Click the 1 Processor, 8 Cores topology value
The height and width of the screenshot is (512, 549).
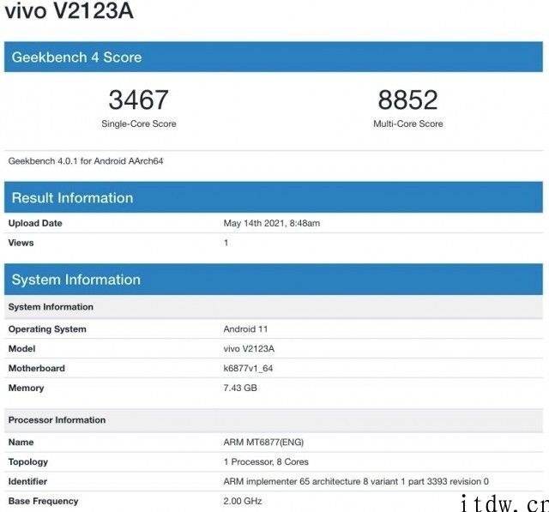click(266, 462)
